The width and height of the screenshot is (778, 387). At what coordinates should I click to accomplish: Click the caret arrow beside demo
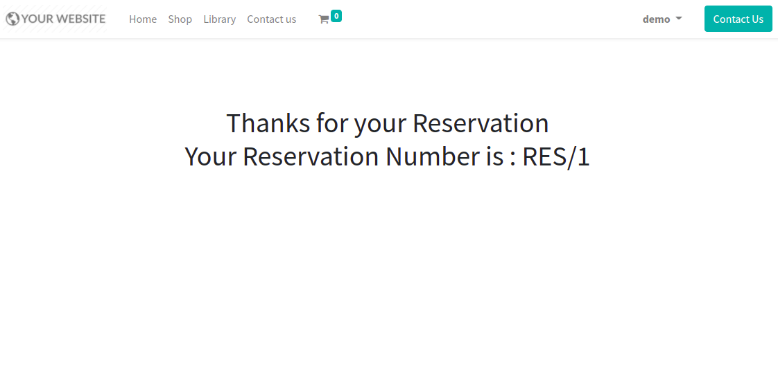[679, 18]
